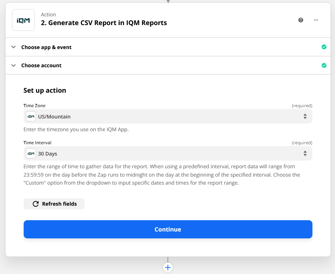Open Time Interval dropdown via its up-down arrows
This screenshot has height=274, width=335.
pos(305,154)
